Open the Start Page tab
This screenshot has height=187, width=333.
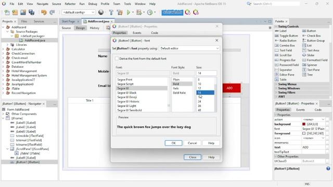[68, 21]
